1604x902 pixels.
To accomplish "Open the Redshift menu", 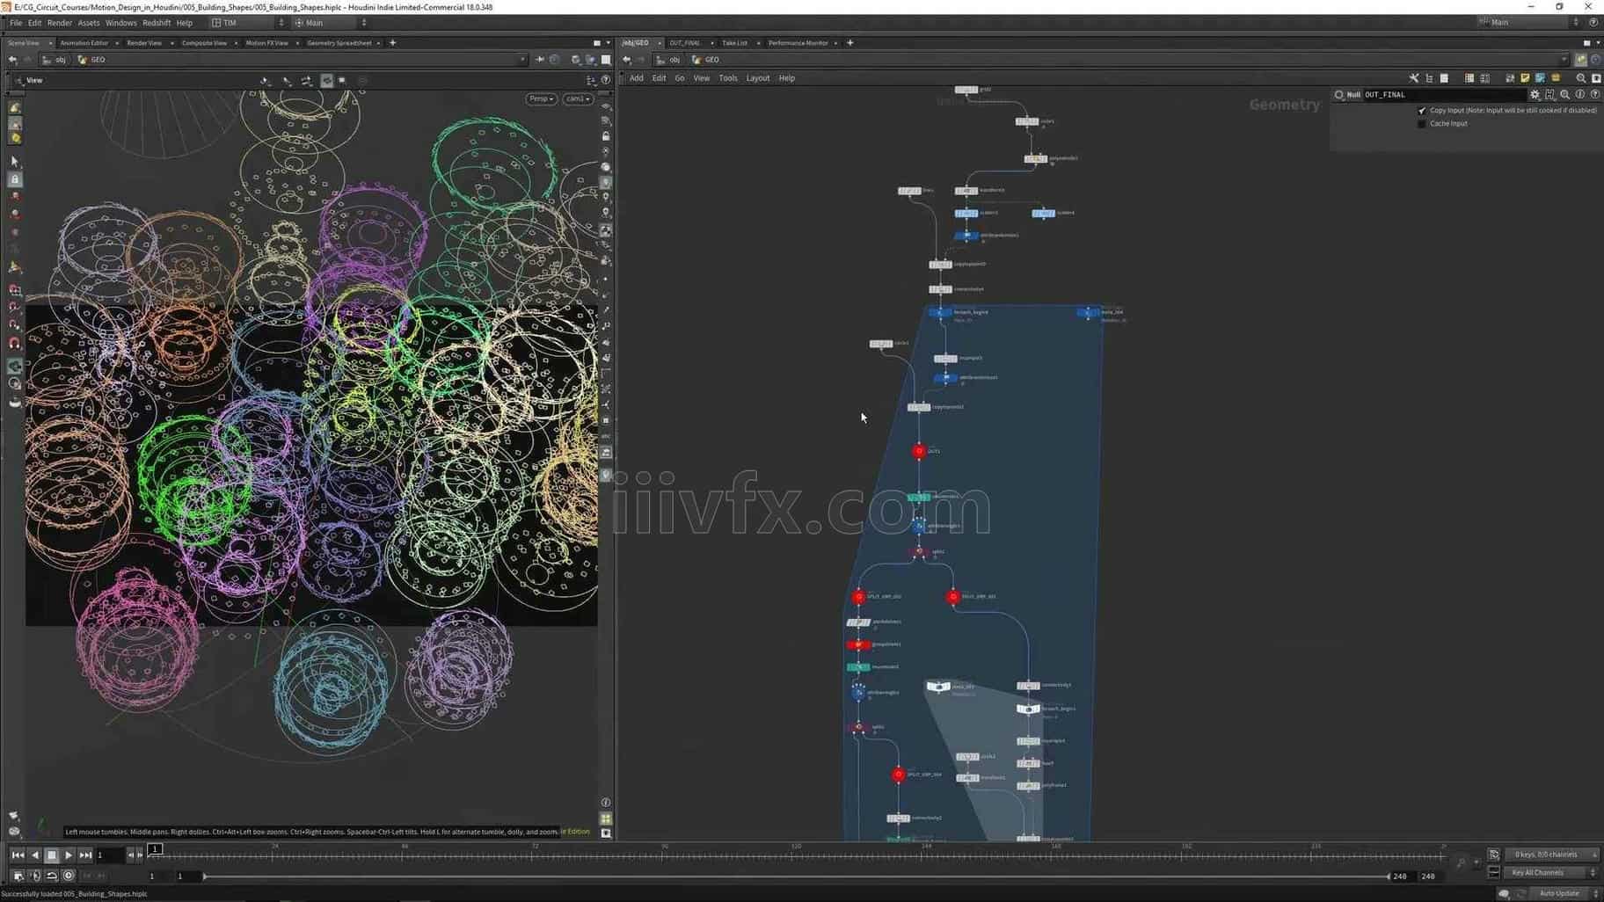I will coord(157,23).
